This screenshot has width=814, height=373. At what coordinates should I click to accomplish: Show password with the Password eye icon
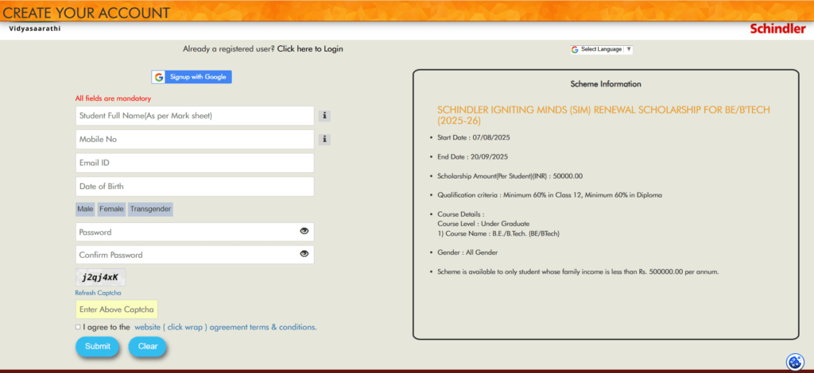coord(304,231)
